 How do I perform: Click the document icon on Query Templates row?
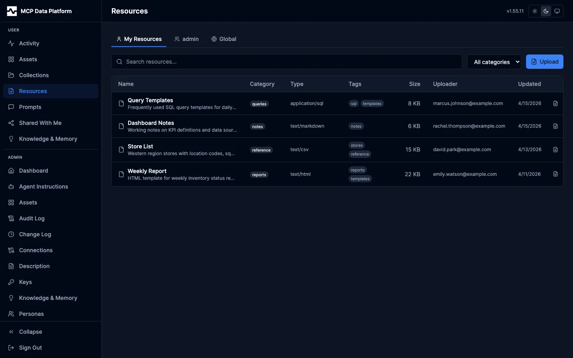click(555, 103)
